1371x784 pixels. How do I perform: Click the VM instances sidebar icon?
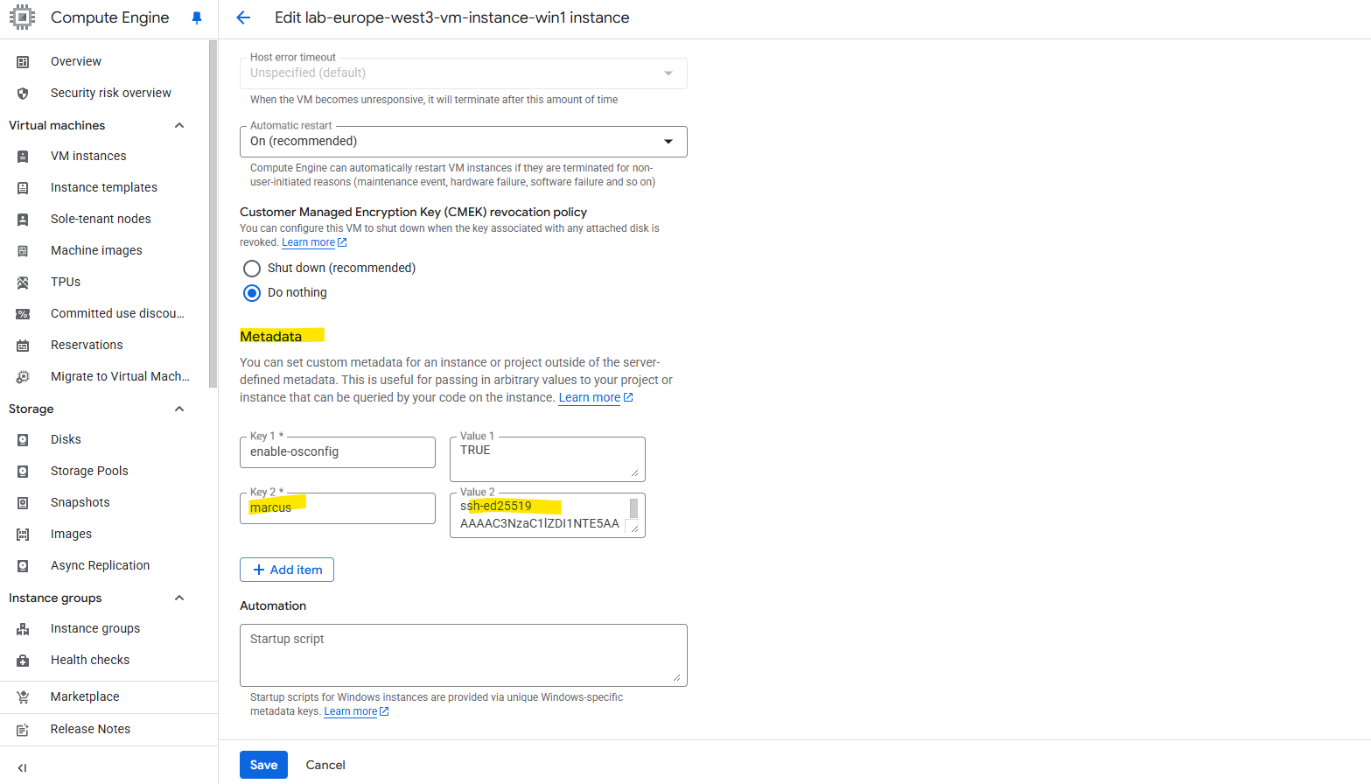23,156
